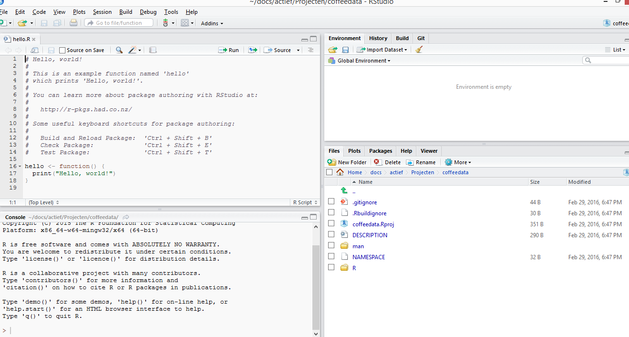Viewport: 629px width, 337px height.
Task: Open a dataset folder via Environment open icon
Action: pos(332,49)
